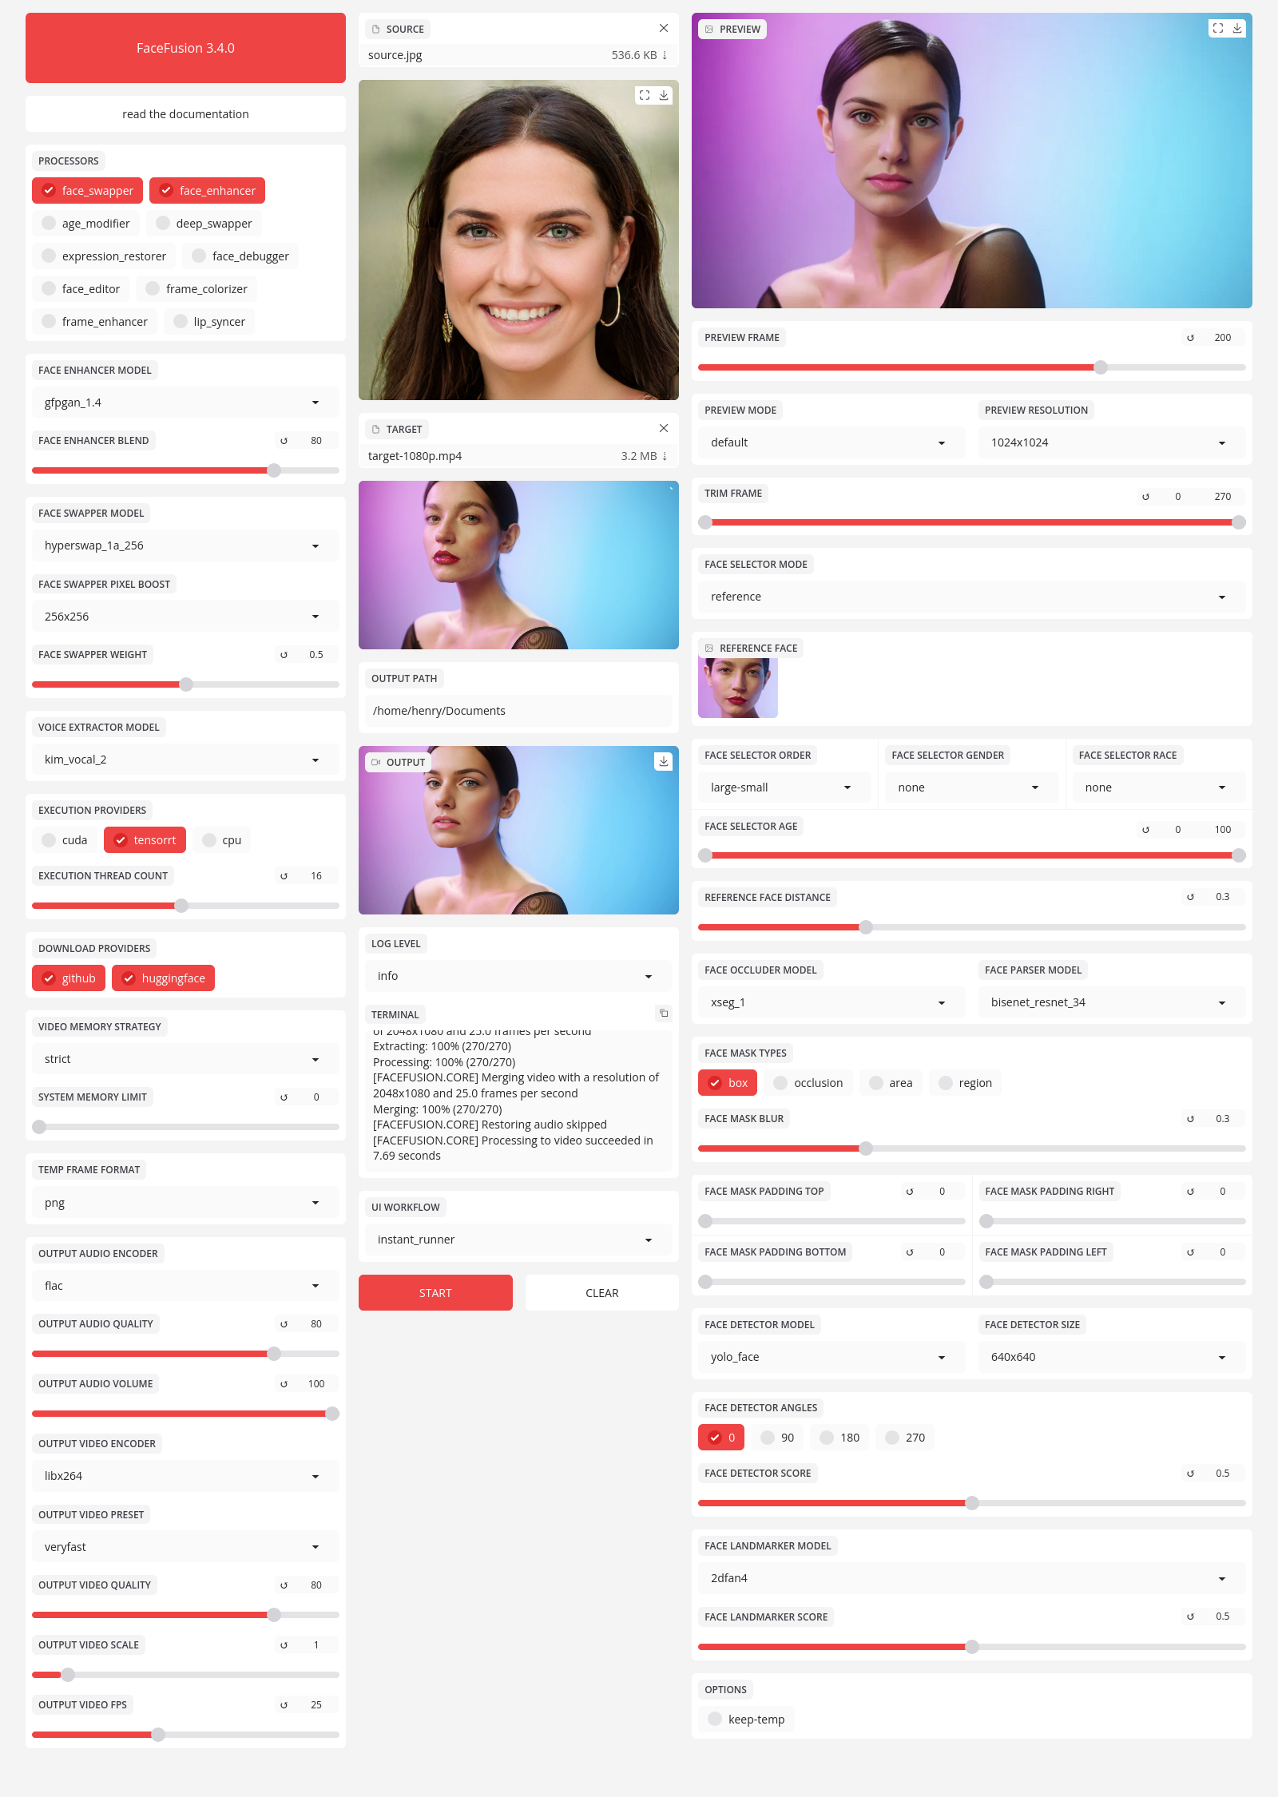Remove the target video with X icon
1278x1797 pixels.
coord(663,428)
